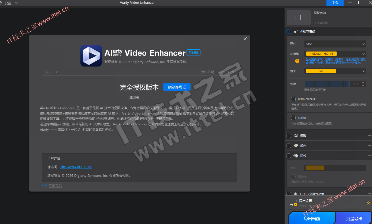Click the 移除许可证 button
This screenshot has width=372, height=224.
177,87
